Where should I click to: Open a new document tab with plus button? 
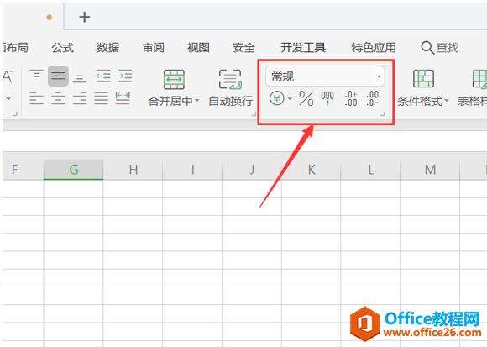coord(85,17)
